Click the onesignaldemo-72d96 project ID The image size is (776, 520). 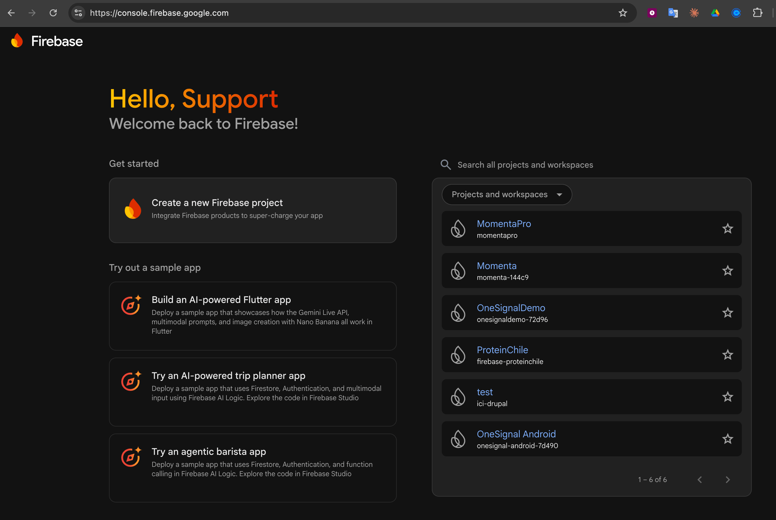click(x=512, y=320)
